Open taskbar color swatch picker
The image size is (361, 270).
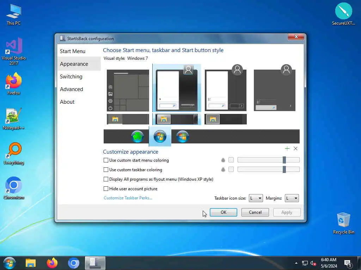231,169
